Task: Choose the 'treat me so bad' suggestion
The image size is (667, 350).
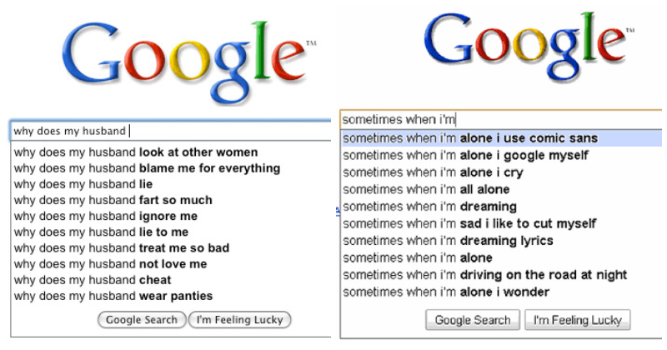Action: (122, 247)
